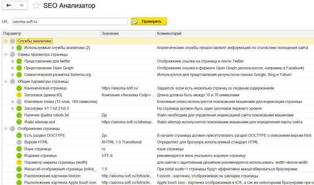Select the sitemap URL value cell
Viewport: 314px width, 185px height.
pyautogui.click(x=128, y=122)
